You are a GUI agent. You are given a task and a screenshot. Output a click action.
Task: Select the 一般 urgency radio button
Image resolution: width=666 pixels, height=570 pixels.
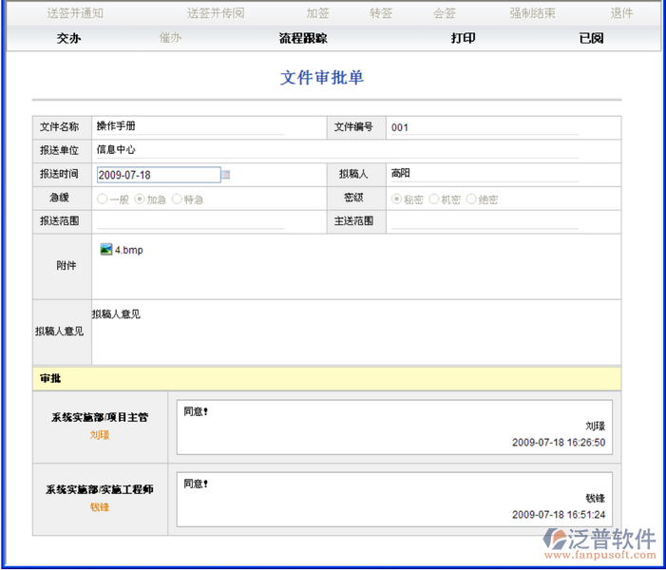[x=102, y=199]
